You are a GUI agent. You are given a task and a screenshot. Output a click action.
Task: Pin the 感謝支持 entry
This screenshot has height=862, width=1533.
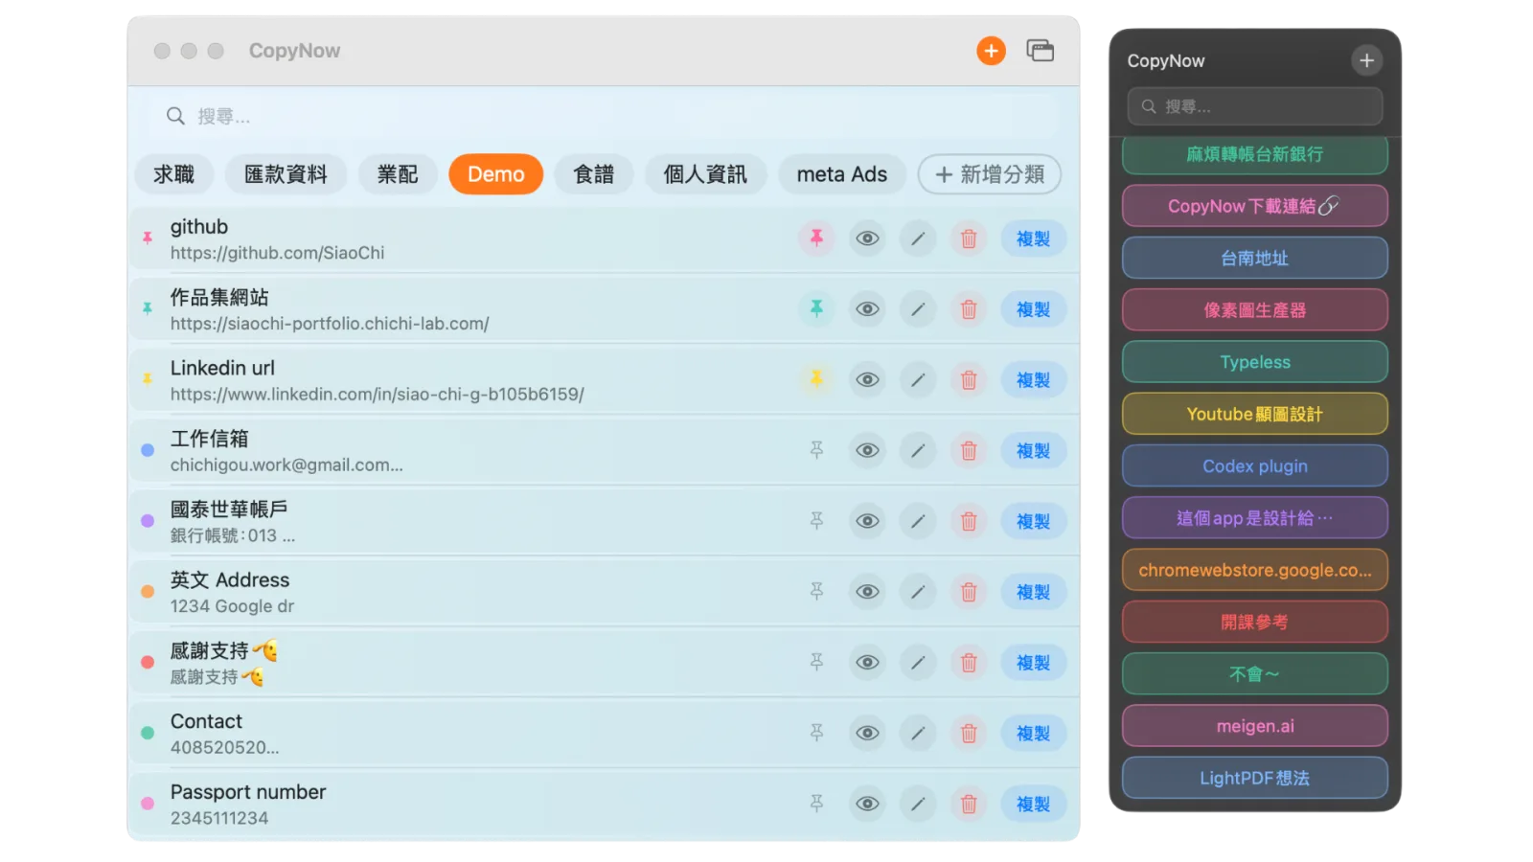point(816,663)
